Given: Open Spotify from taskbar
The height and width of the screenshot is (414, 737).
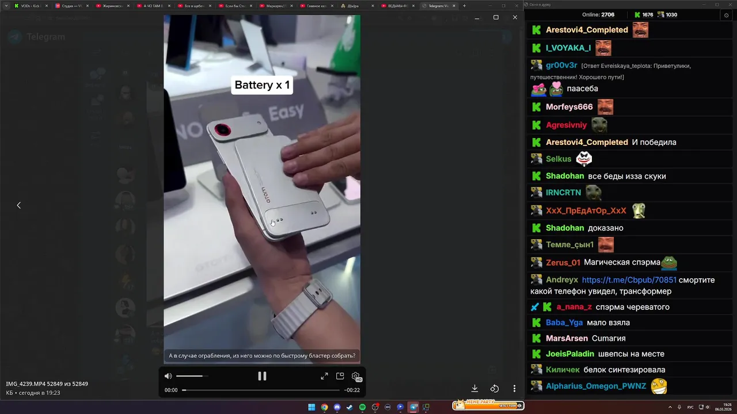Looking at the screenshot, I should [362, 407].
